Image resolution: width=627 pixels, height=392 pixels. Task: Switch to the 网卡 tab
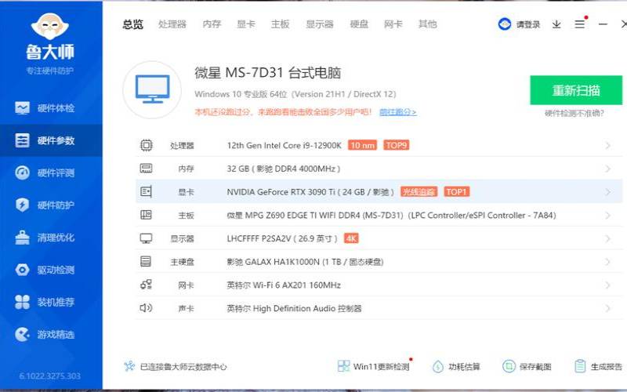[393, 24]
